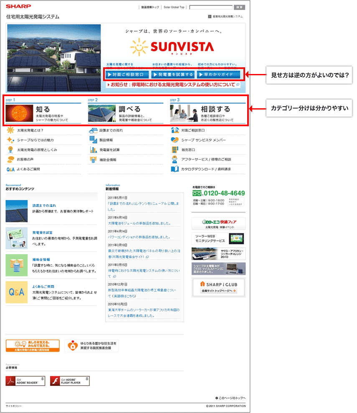Click the worker icon for アフターサービス

tap(175, 159)
